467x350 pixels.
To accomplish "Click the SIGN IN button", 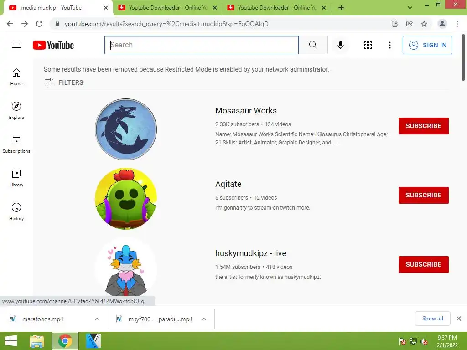I will 427,45.
